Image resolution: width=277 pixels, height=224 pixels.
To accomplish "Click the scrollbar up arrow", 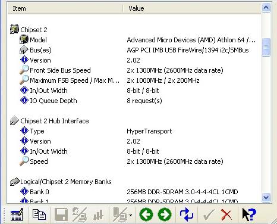I will 266,8.
